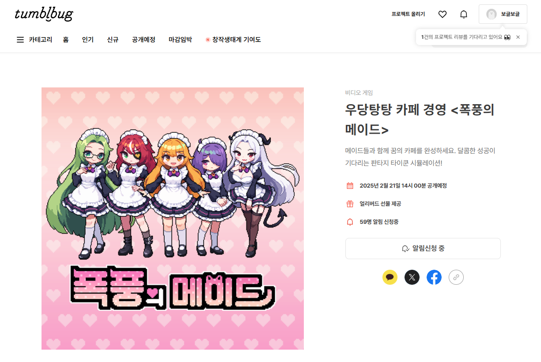This screenshot has height=362, width=541.
Task: Click the 프로젝트 올리기 link
Action: tap(408, 14)
